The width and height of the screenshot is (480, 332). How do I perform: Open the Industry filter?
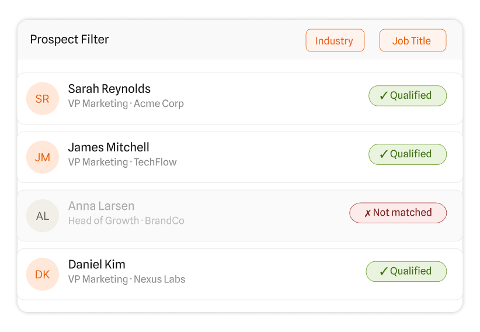coord(335,41)
